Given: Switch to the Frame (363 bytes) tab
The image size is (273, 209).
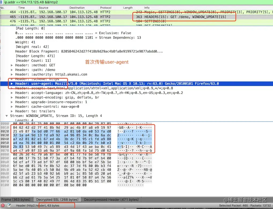Looking at the screenshot, I should [x=16, y=200].
